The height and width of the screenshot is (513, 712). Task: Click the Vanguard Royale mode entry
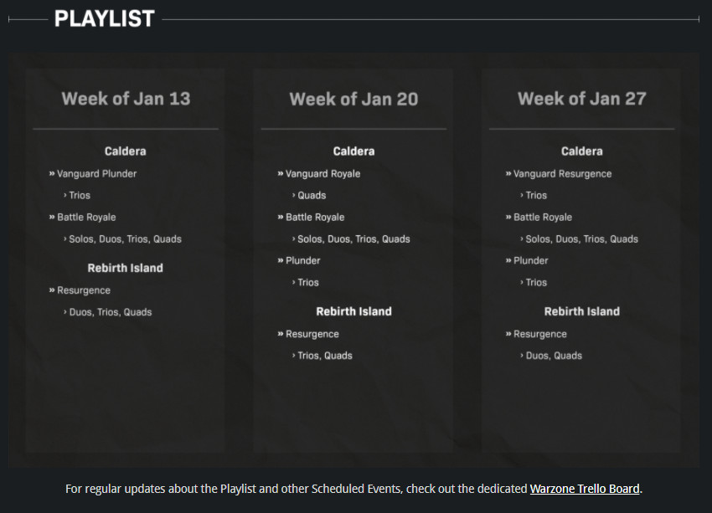click(322, 174)
